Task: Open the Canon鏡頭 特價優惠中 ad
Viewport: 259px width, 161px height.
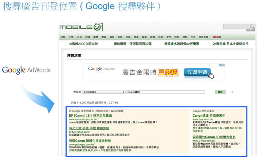Action: tap(209, 116)
